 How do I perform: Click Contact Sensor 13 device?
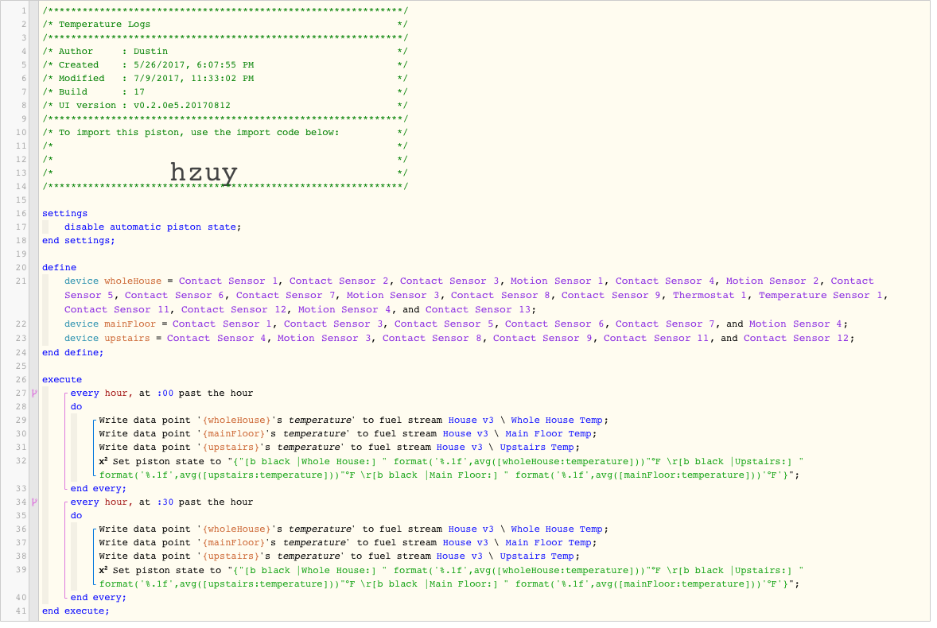coord(478,310)
